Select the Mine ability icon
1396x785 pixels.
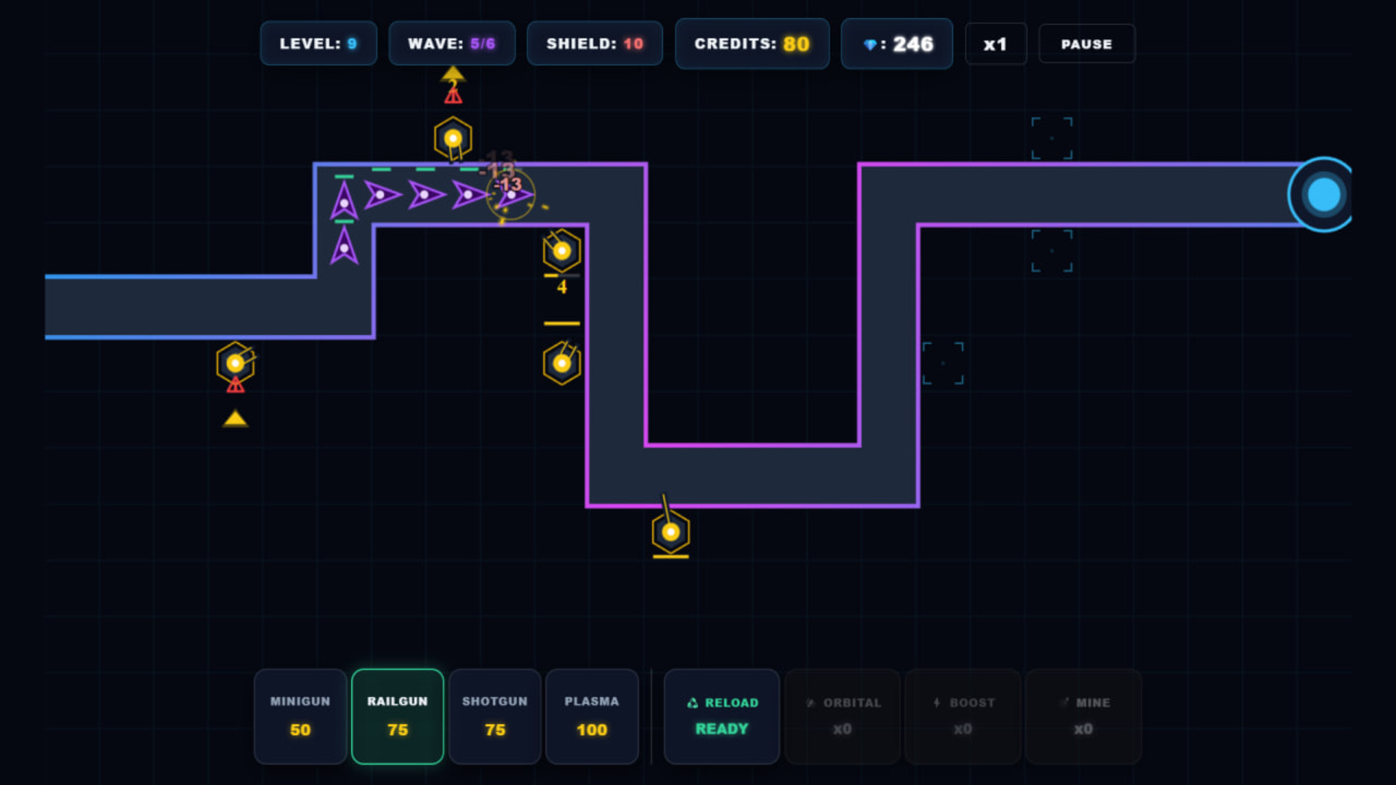1083,716
